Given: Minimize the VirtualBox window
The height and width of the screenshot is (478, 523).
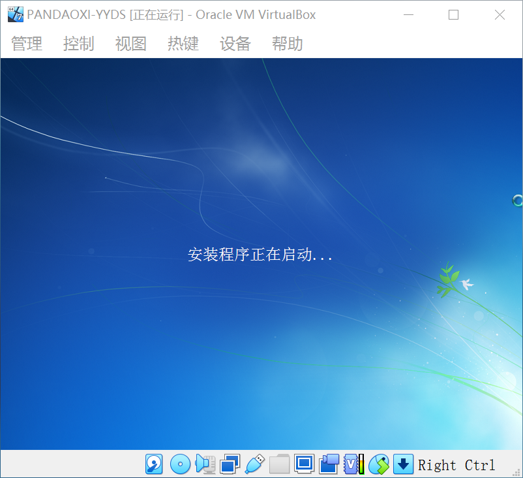Looking at the screenshot, I should (409, 15).
